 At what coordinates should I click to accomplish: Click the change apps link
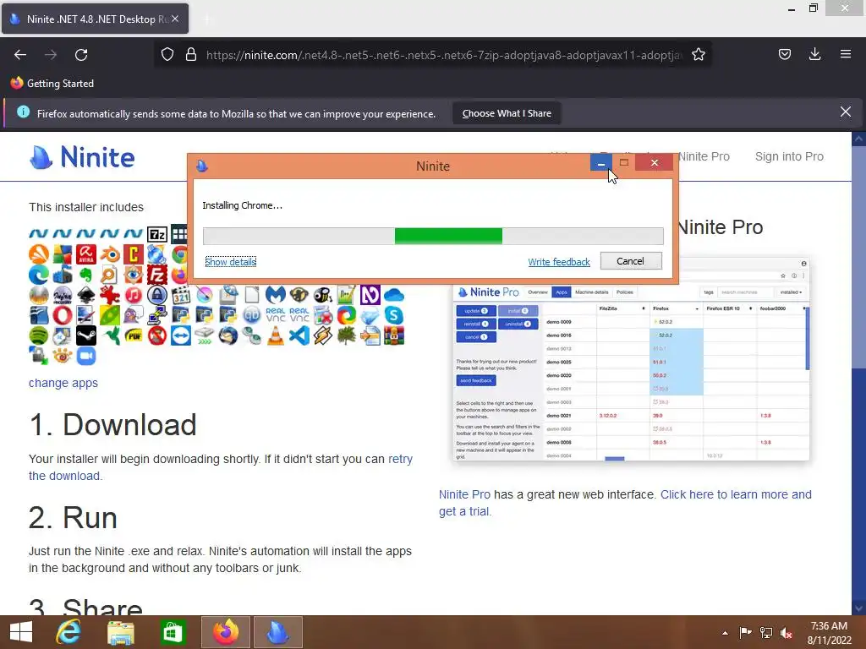[63, 383]
